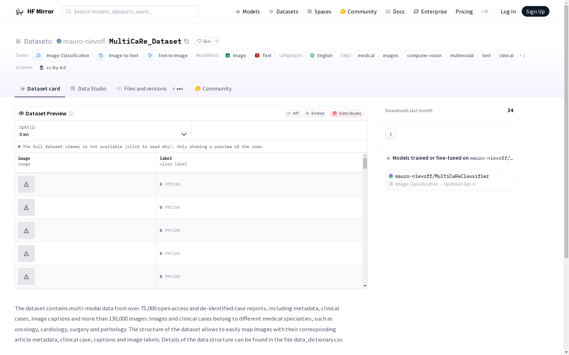Screen dimensions: 569x355
Task: Click the dataset preview table scrollbar thumb
Action: point(365,163)
